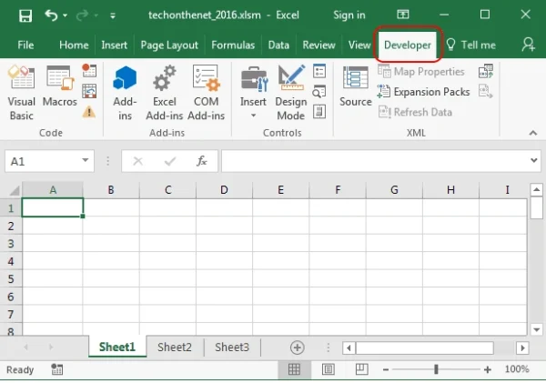Viewport: 546px width, 383px height.
Task: Click into the formula bar
Action: (375, 161)
